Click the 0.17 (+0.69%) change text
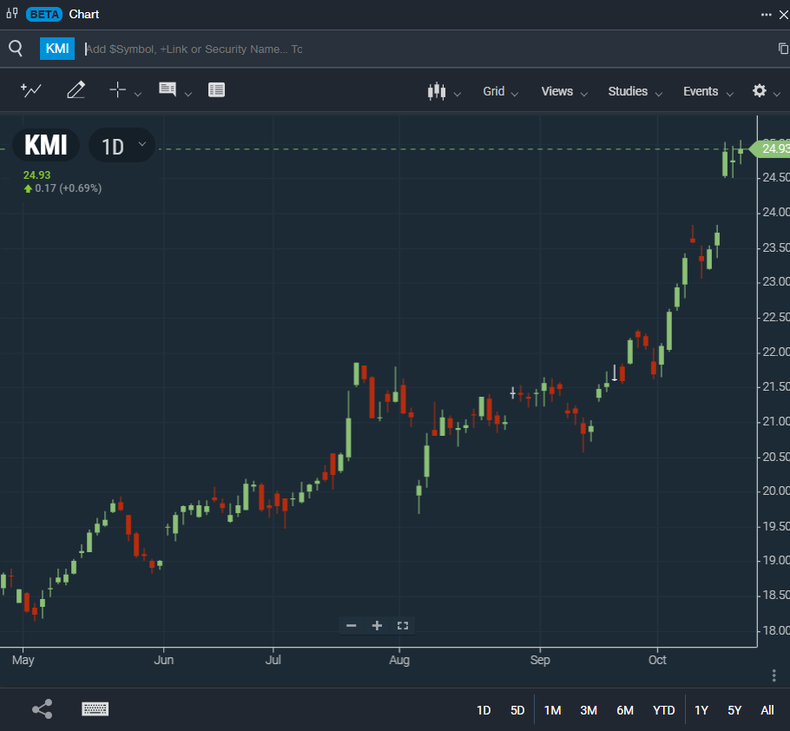 coord(68,188)
